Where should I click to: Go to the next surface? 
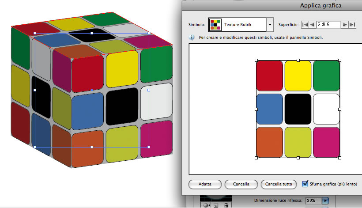[x=344, y=24]
